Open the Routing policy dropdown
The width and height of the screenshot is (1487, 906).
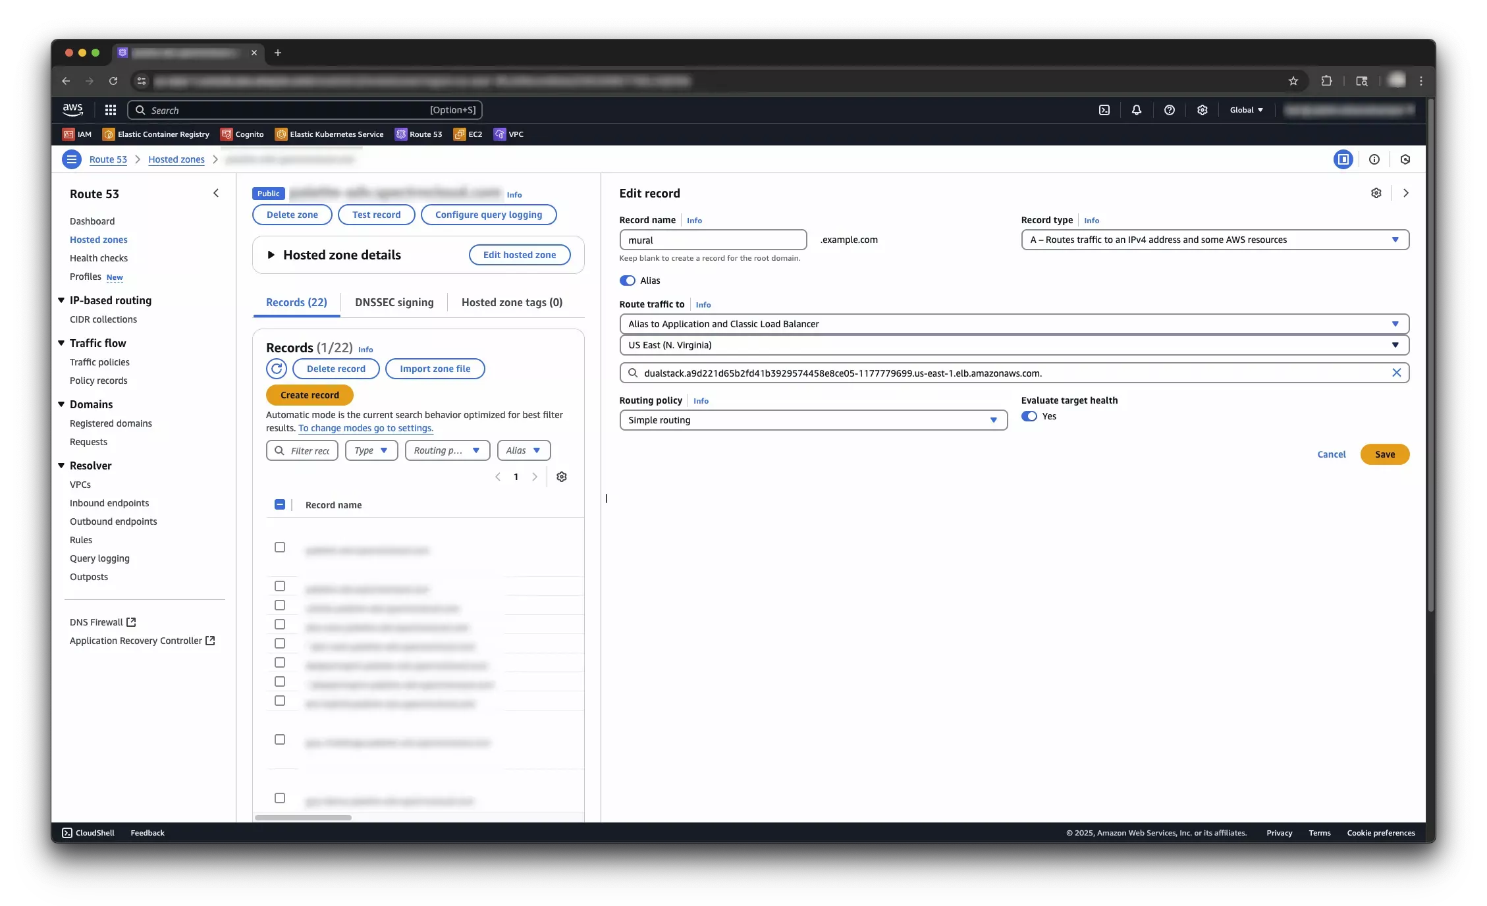[813, 420]
